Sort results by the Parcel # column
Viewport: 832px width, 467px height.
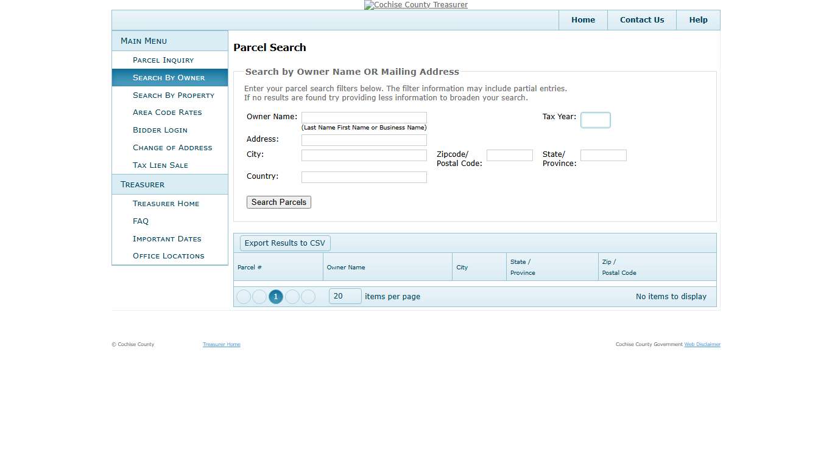pyautogui.click(x=250, y=267)
